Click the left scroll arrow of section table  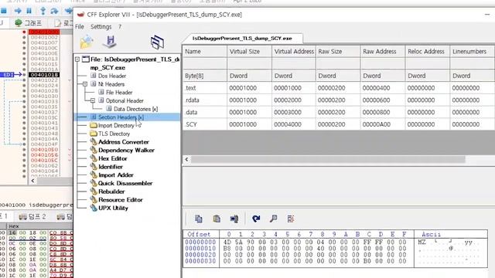pos(186,159)
